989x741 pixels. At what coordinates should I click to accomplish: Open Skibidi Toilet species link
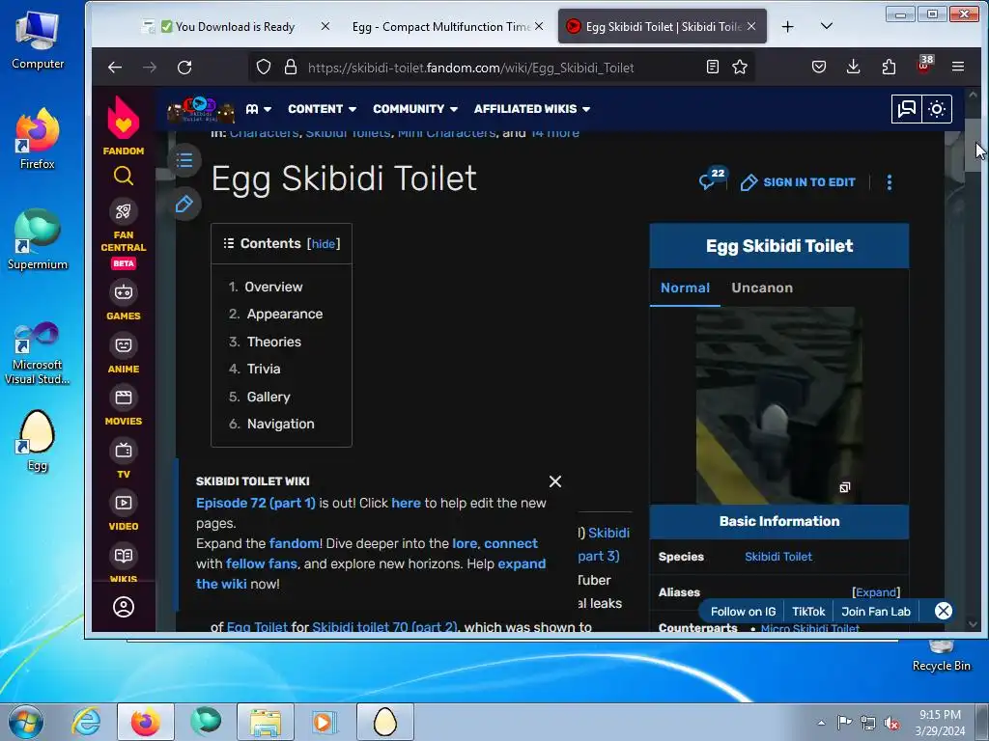(x=778, y=557)
